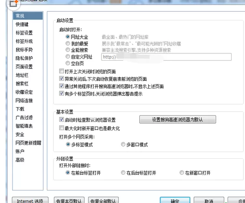Viewport: 245px width, 203px height.
Task: Go to 下载 settings
Action: pyautogui.click(x=20, y=109)
